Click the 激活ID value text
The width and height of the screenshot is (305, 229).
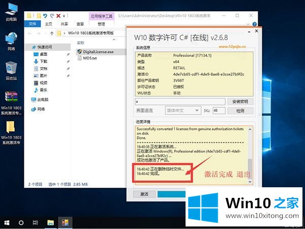pos(209,74)
